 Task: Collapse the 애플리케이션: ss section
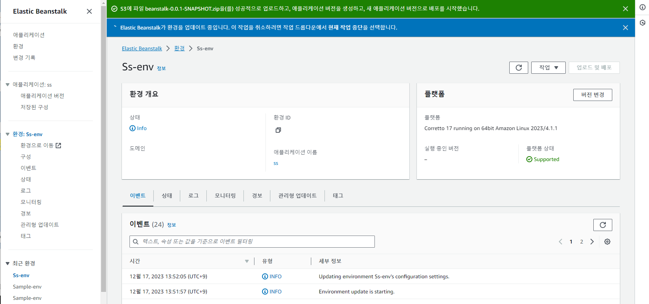[8, 85]
